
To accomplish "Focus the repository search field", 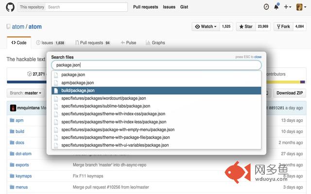I will 86,7.
